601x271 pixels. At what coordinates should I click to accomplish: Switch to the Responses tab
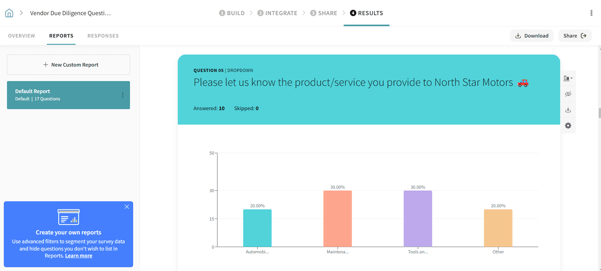(103, 36)
